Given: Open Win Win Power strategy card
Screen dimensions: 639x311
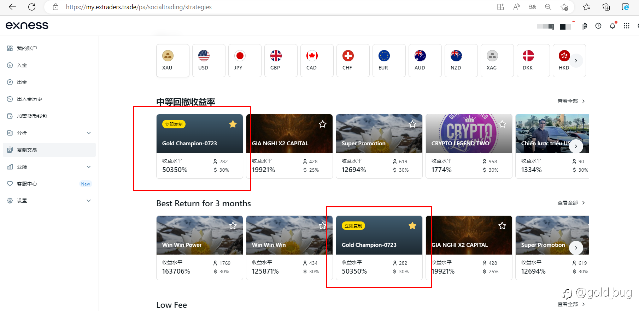Looking at the screenshot, I should pyautogui.click(x=200, y=248).
